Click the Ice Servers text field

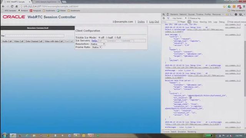[x=121, y=41]
